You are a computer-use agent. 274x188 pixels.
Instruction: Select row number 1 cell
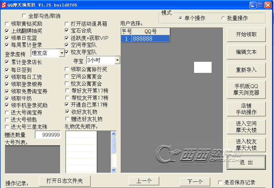pyautogui.click(x=126, y=38)
